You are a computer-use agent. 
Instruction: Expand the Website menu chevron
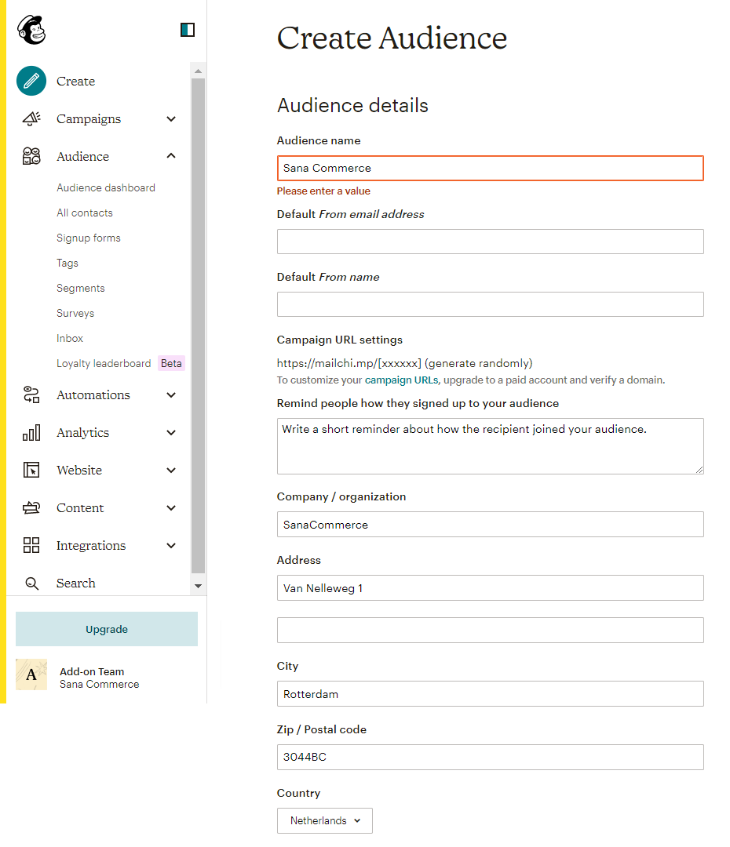pyautogui.click(x=171, y=470)
